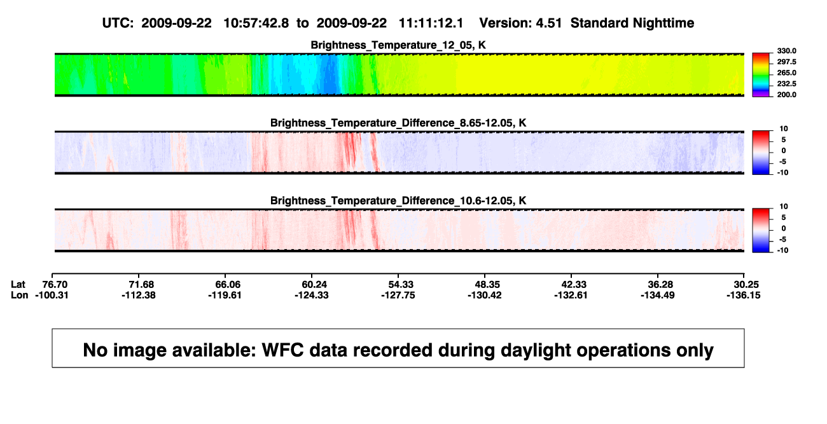Click the Standard Nighttime label
This screenshot has height=424, width=827.
coord(632,23)
